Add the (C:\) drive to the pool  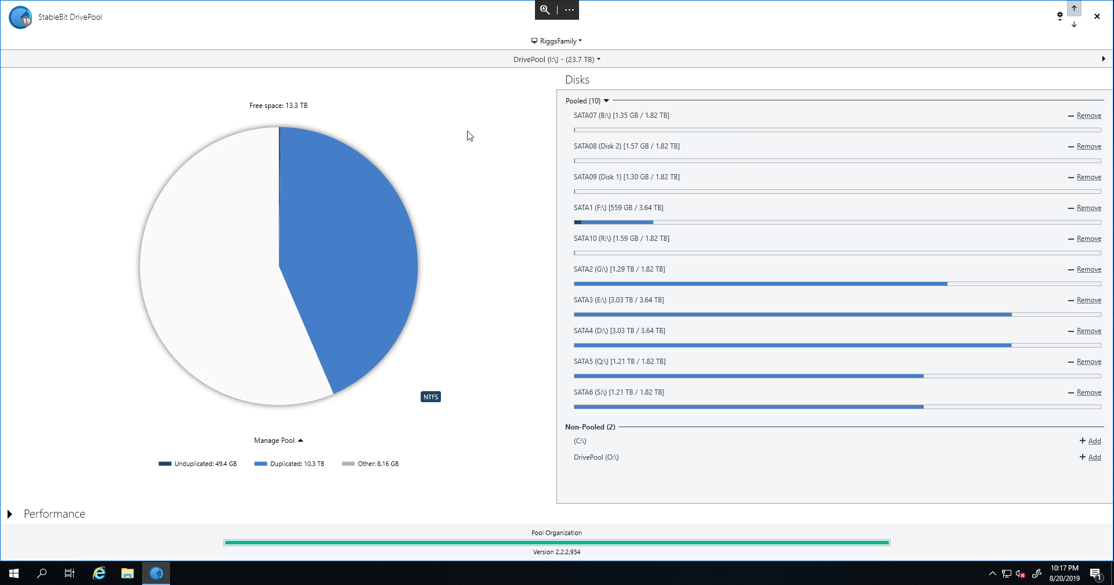tap(1094, 441)
